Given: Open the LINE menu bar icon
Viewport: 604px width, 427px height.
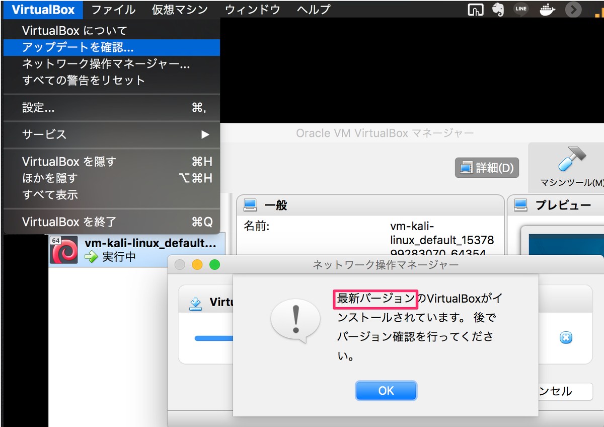Looking at the screenshot, I should coord(520,9).
